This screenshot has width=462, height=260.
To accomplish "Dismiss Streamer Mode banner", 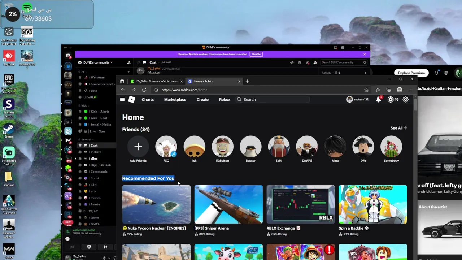I will 365,54.
